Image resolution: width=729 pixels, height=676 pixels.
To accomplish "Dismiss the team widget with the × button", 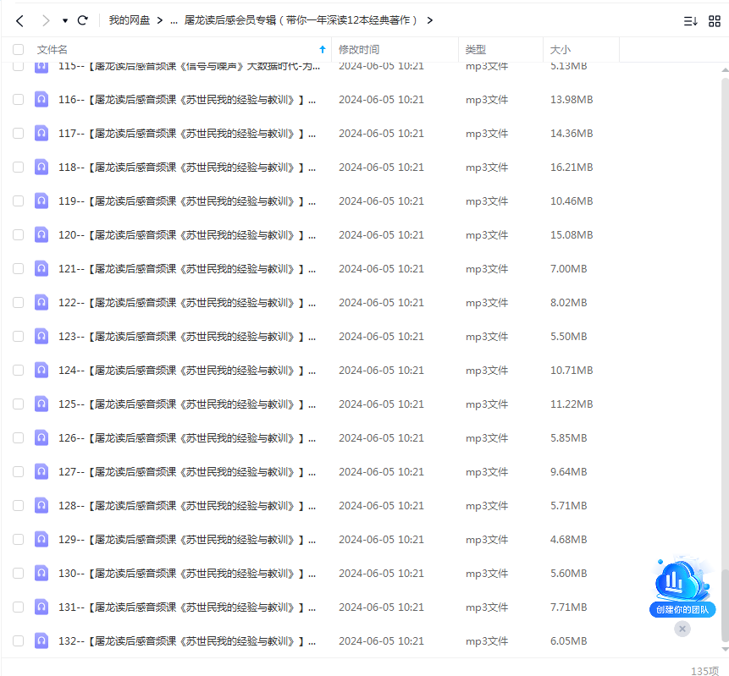I will [x=682, y=629].
